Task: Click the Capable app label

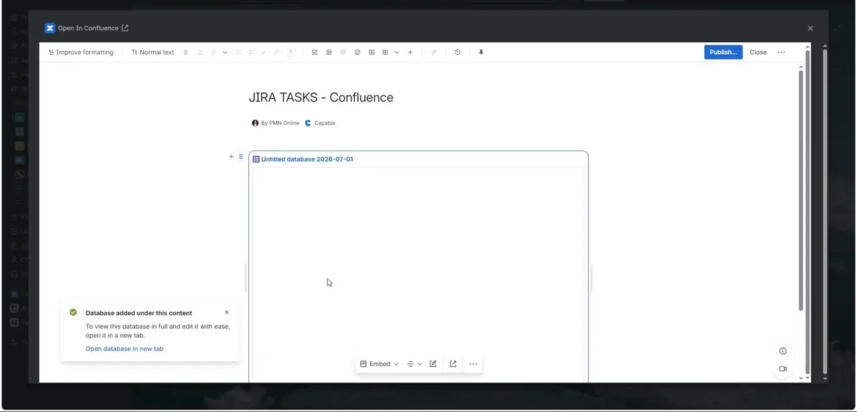Action: pos(325,123)
